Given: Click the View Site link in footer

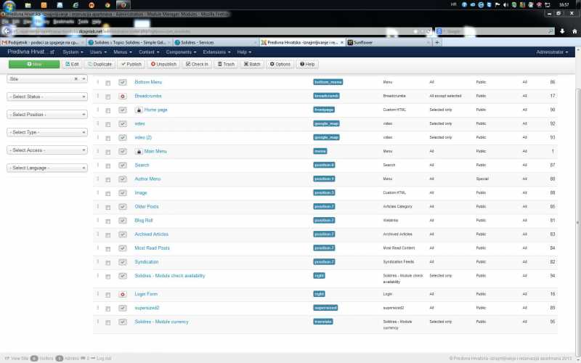Looking at the screenshot, I should click(x=16, y=358).
